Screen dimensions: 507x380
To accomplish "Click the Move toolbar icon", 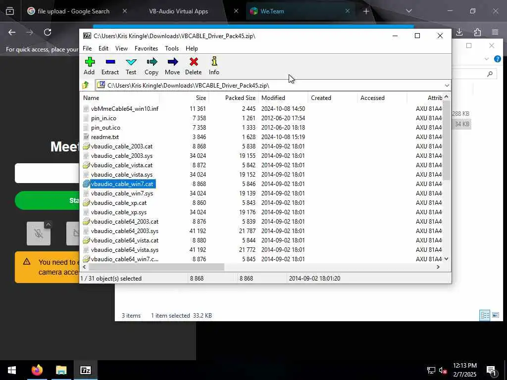I will (x=172, y=66).
